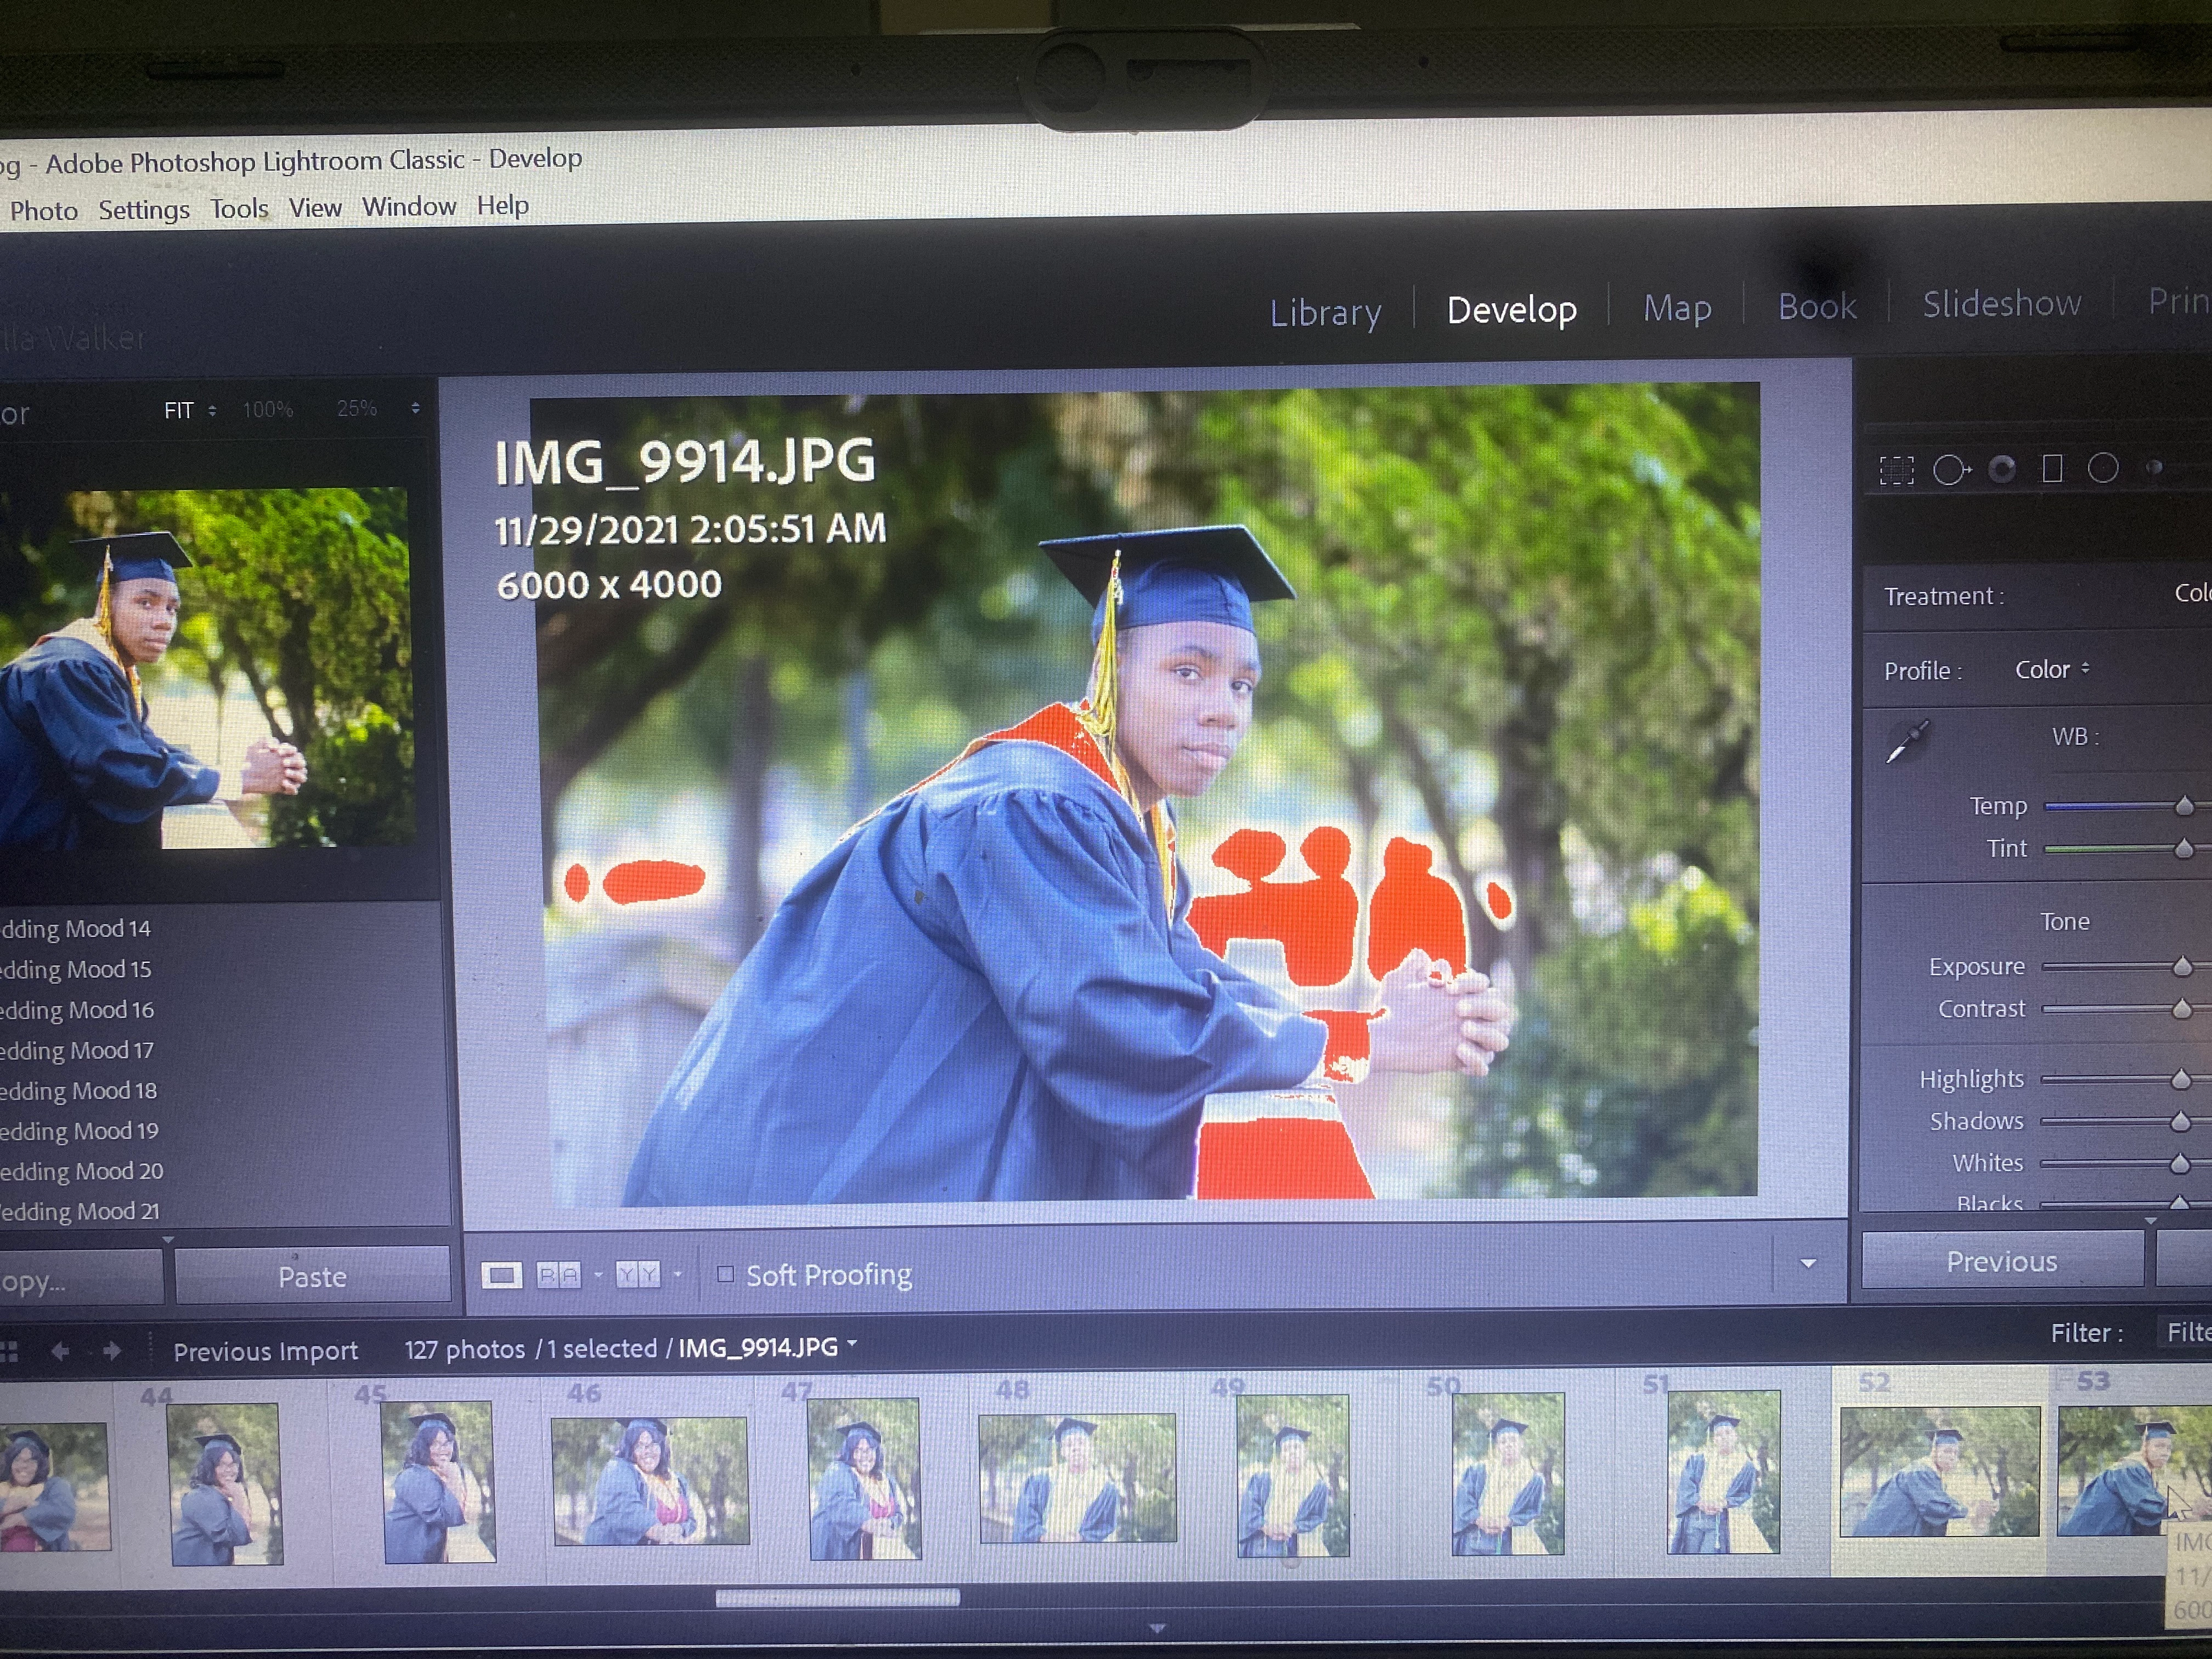
Task: Select the Crop Overlay tool
Action: [x=1896, y=470]
